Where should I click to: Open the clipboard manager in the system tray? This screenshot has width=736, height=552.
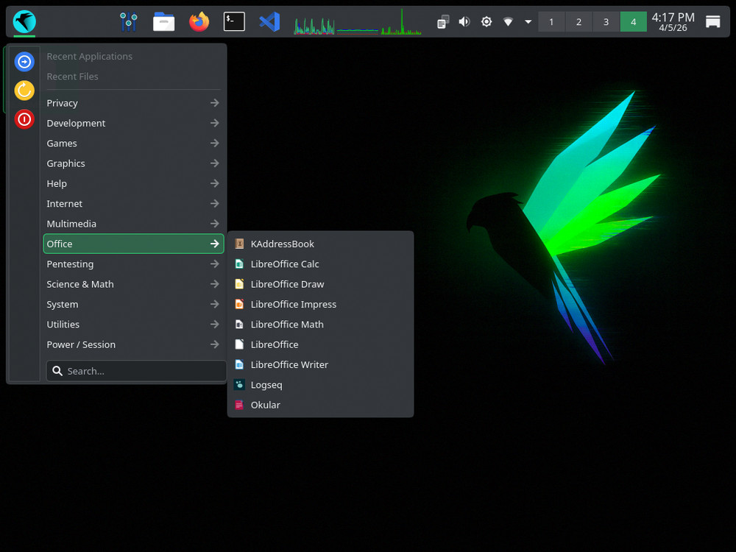tap(442, 21)
